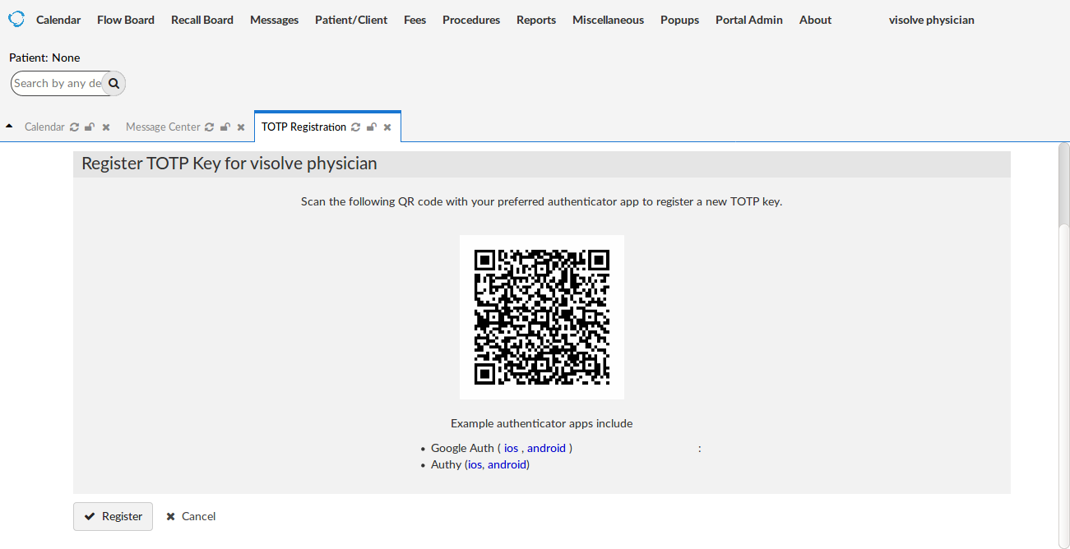Refresh the Message Center tab
The image size is (1070, 549).
pos(209,127)
